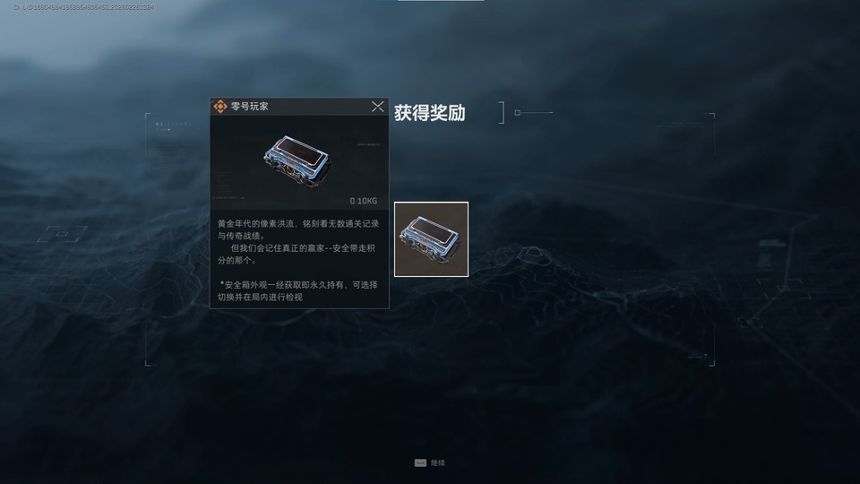
Task: Click the light bar at top center
Action: tap(431, 1)
